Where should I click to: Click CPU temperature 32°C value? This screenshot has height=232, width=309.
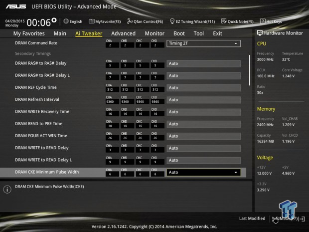pos(286,59)
